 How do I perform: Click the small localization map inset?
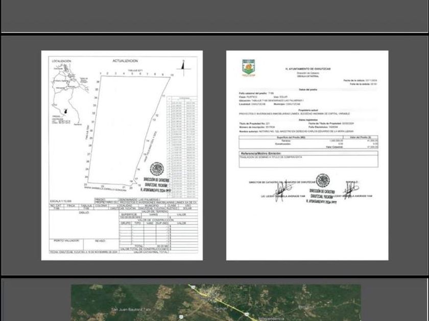coord(70,94)
